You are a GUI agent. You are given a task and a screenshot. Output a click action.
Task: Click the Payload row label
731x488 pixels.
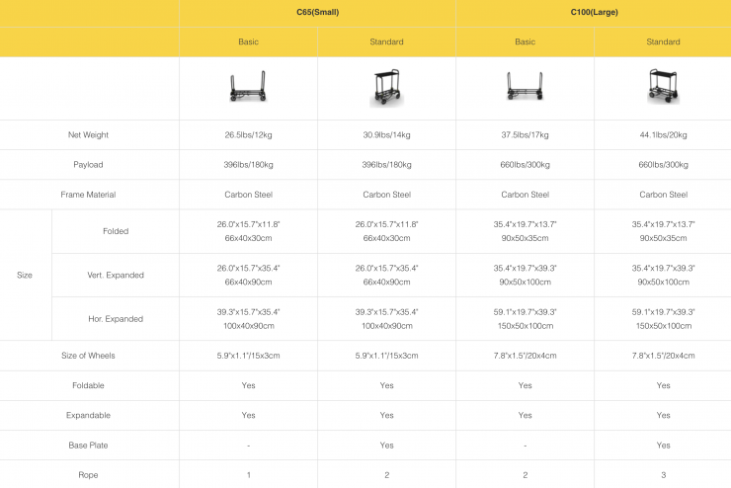click(89, 165)
